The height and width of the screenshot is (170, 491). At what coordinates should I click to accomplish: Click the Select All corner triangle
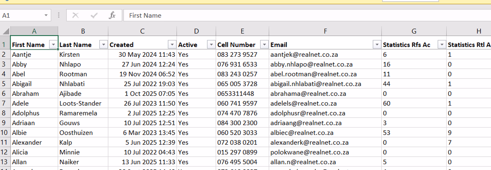coord(5,31)
